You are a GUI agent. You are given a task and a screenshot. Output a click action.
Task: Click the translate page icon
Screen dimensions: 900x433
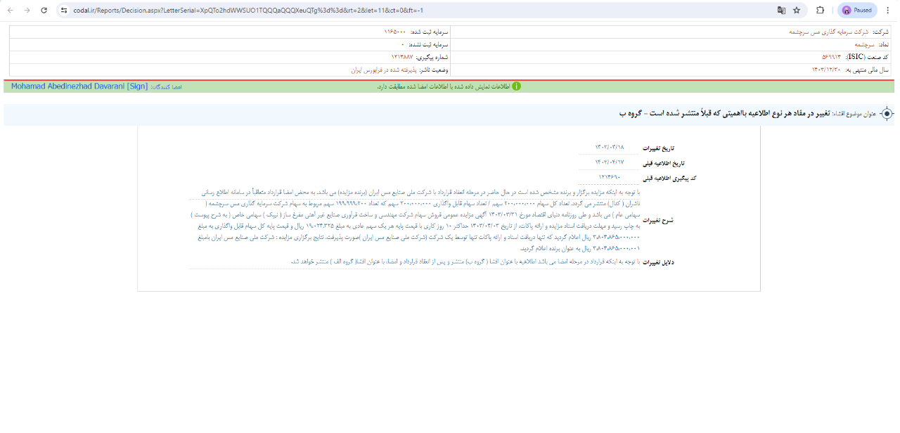tap(781, 11)
